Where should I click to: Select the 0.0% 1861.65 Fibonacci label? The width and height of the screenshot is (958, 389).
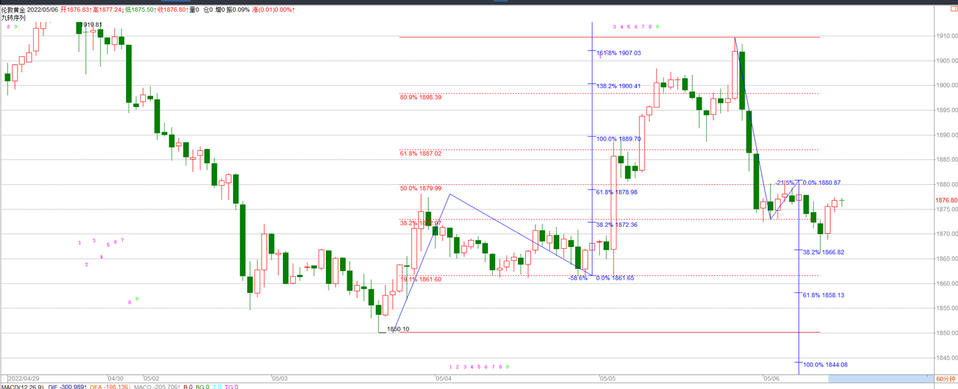point(616,277)
